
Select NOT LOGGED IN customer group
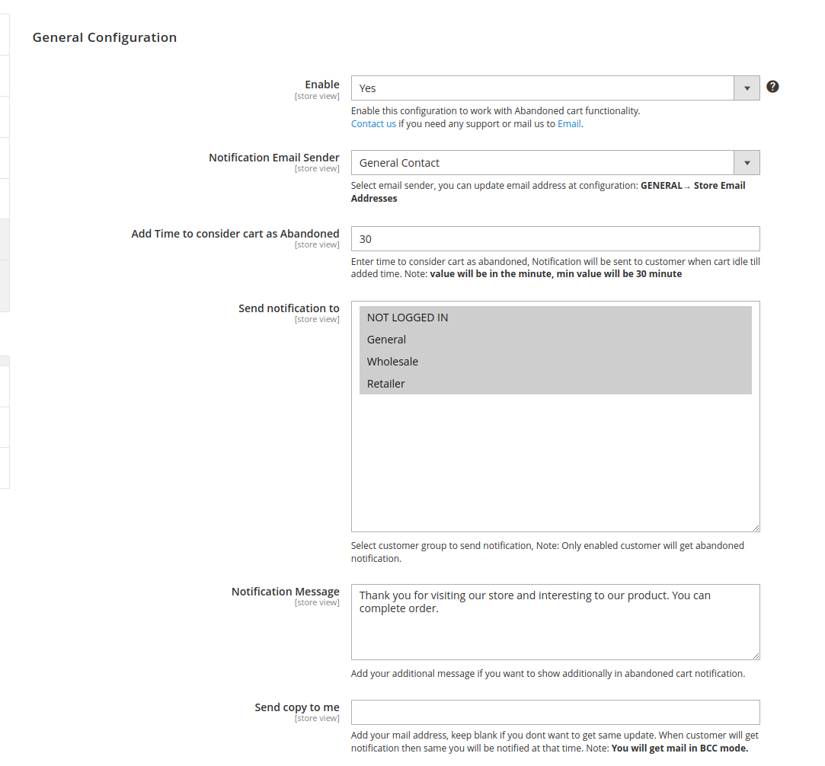(555, 318)
